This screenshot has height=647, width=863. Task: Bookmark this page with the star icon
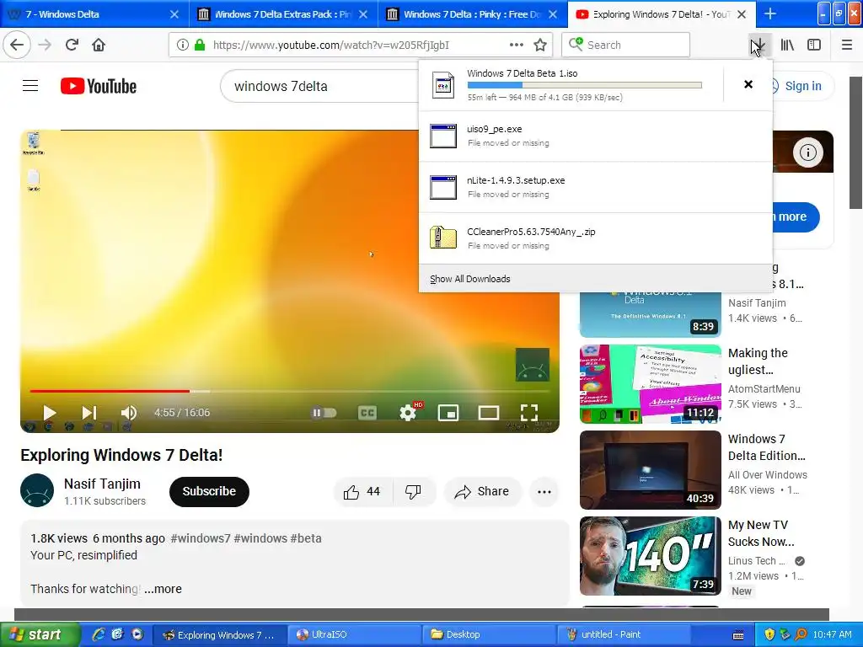pyautogui.click(x=540, y=45)
